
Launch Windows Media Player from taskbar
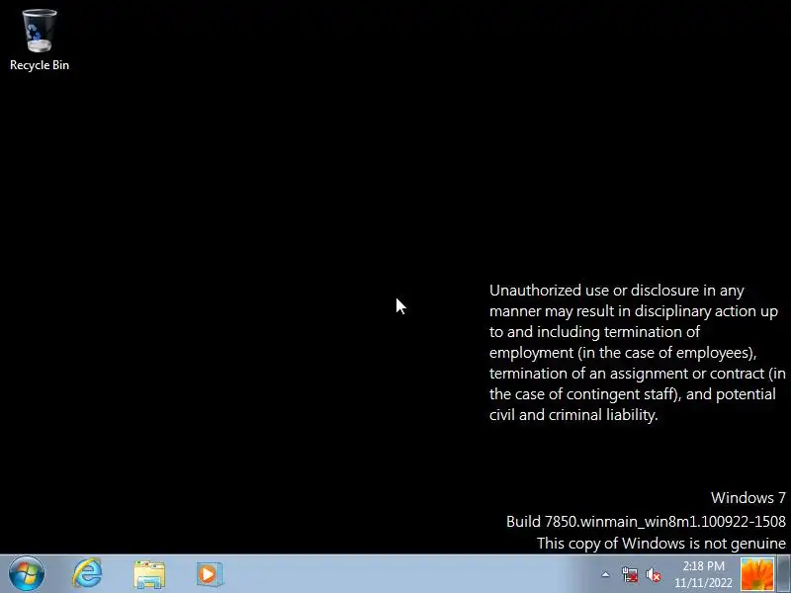(x=210, y=574)
